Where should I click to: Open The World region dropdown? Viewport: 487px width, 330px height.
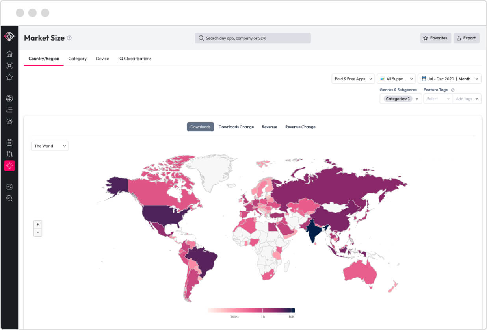pyautogui.click(x=50, y=146)
